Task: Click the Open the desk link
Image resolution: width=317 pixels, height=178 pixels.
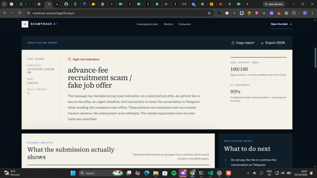Action: click(281, 24)
